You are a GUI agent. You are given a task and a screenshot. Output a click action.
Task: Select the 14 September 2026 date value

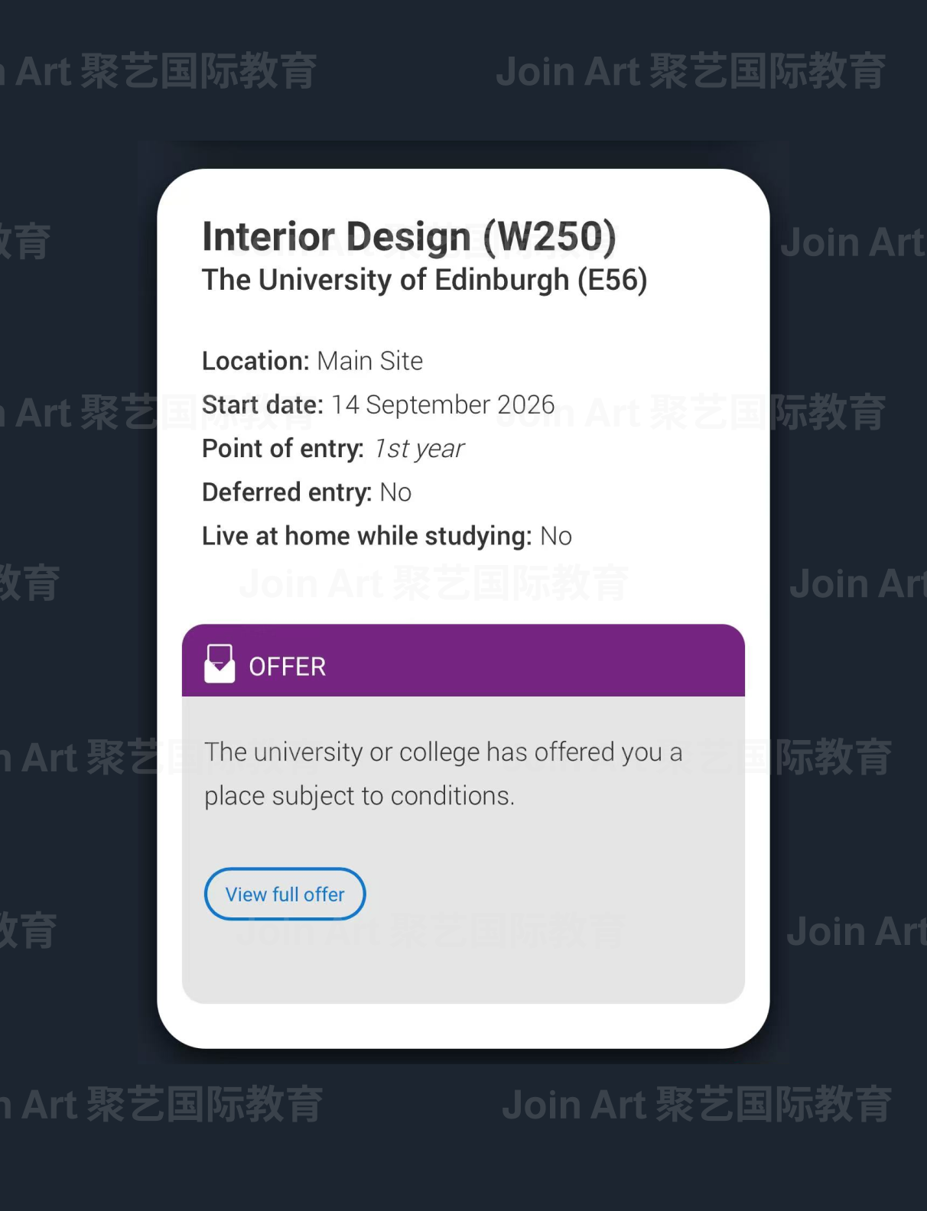point(443,404)
